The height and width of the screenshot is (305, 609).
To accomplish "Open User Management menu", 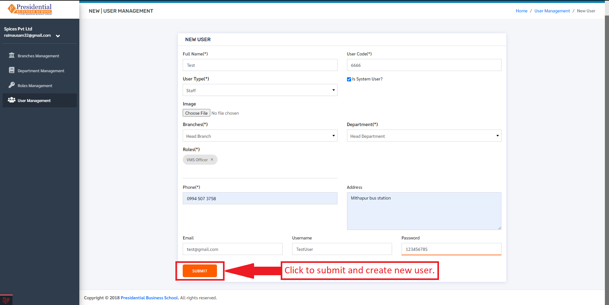I will point(40,100).
